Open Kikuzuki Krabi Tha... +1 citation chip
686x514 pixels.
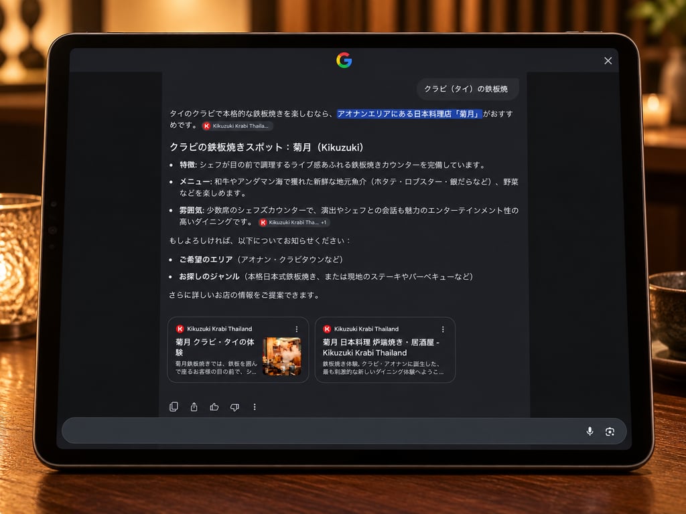293,222
